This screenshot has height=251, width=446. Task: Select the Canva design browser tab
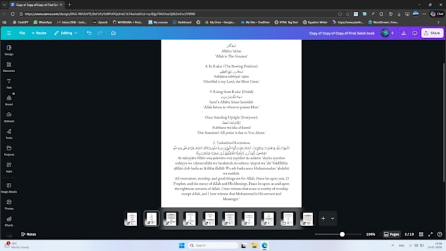click(x=37, y=5)
